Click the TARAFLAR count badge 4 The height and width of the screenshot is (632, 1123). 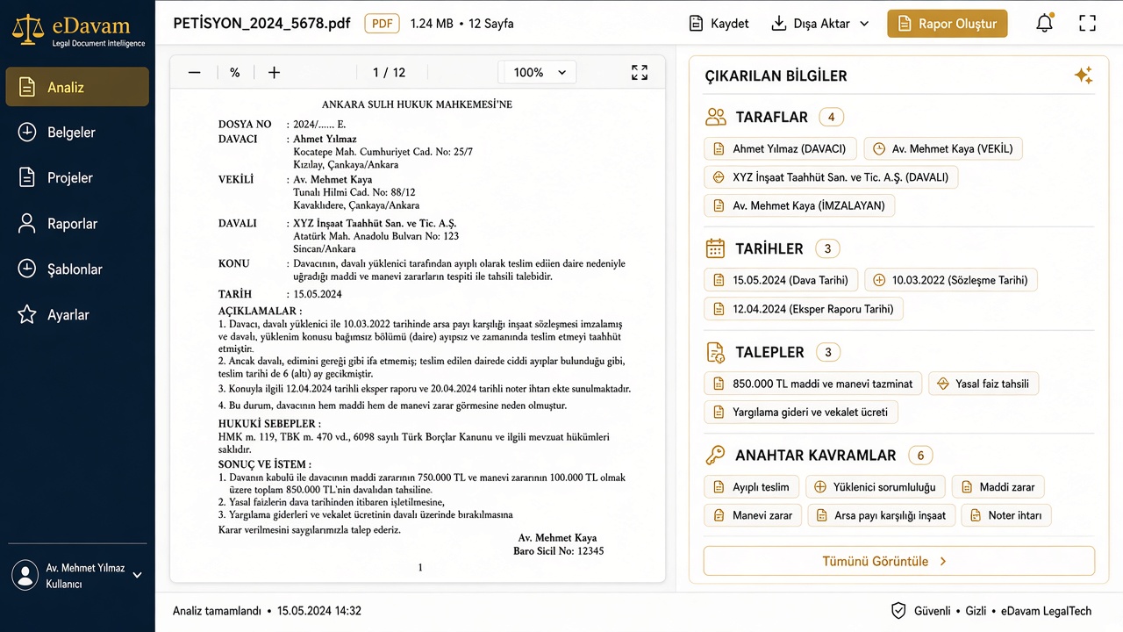831,117
